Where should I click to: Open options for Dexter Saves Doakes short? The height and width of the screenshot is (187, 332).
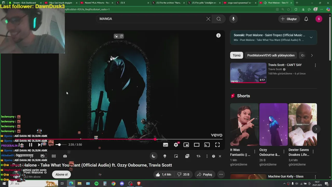313,151
